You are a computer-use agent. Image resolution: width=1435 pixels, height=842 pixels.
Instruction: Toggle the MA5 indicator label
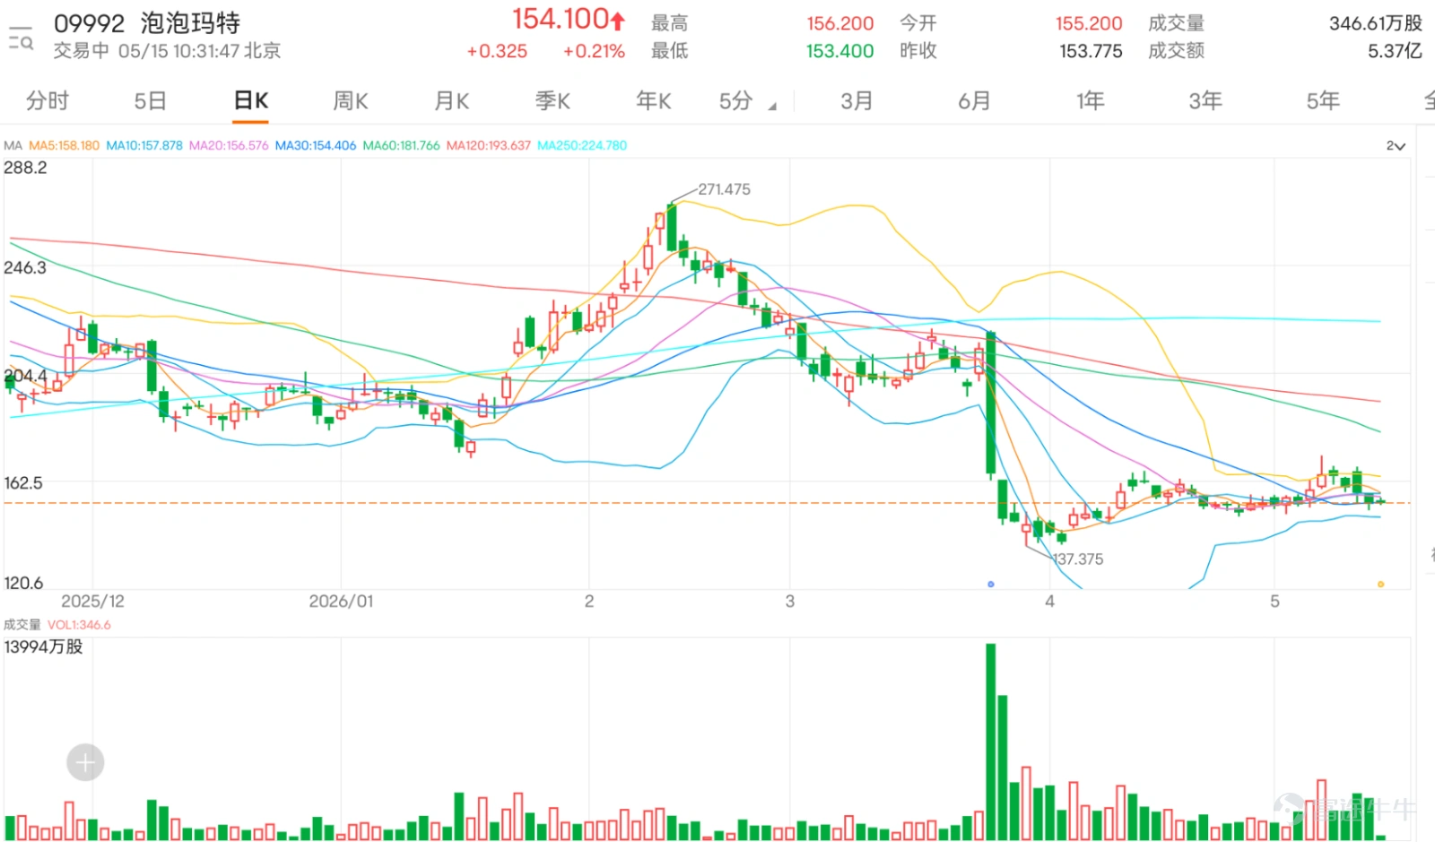pos(64,145)
